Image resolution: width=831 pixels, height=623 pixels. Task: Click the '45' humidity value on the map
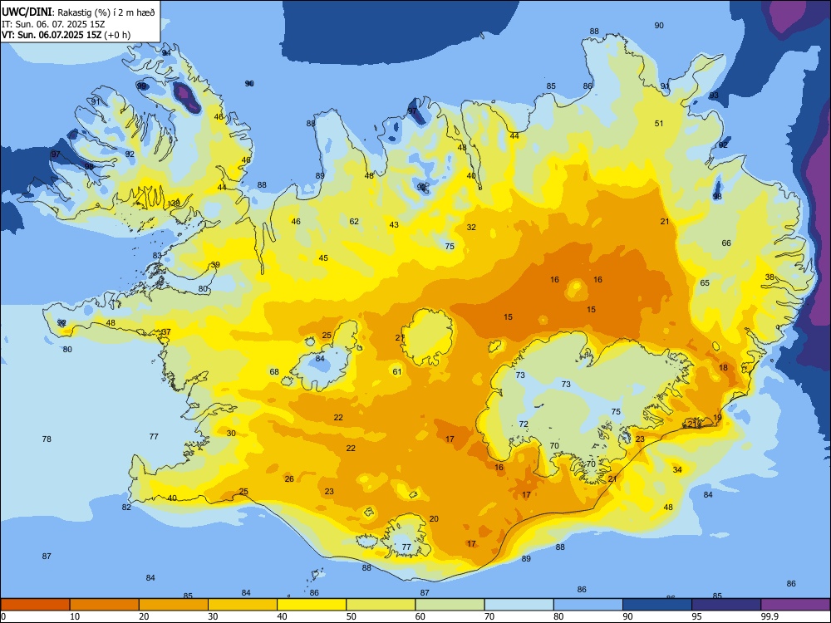323,258
